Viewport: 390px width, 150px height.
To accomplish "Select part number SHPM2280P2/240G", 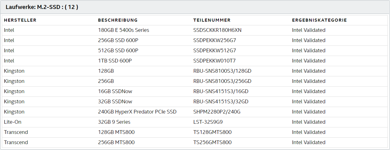I will coord(217,112).
